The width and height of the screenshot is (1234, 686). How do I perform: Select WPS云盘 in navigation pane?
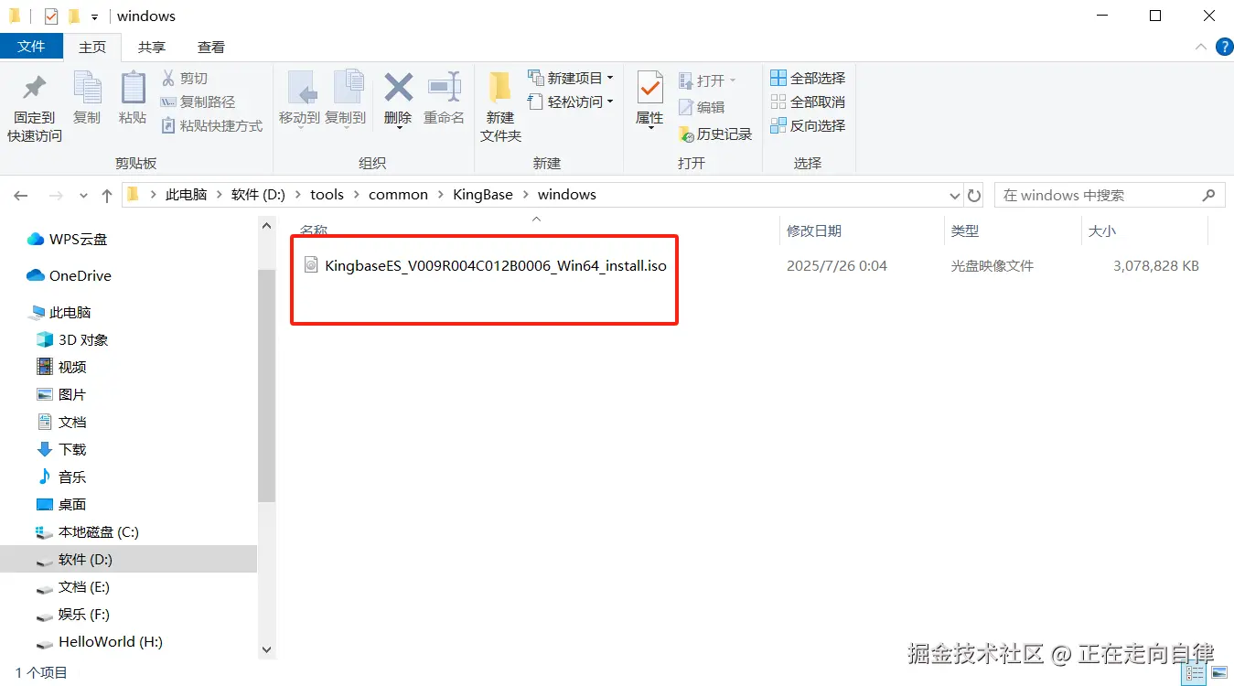point(78,239)
